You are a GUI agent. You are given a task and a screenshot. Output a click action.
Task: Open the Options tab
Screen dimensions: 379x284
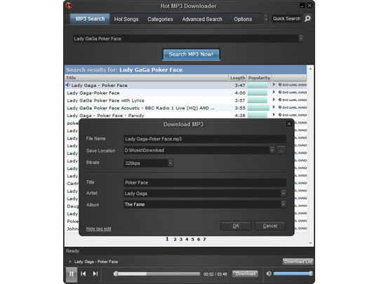pyautogui.click(x=243, y=19)
